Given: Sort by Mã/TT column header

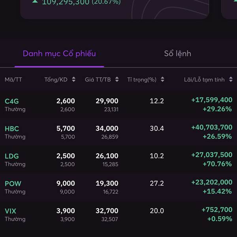Looking at the screenshot, I should coord(13,79).
